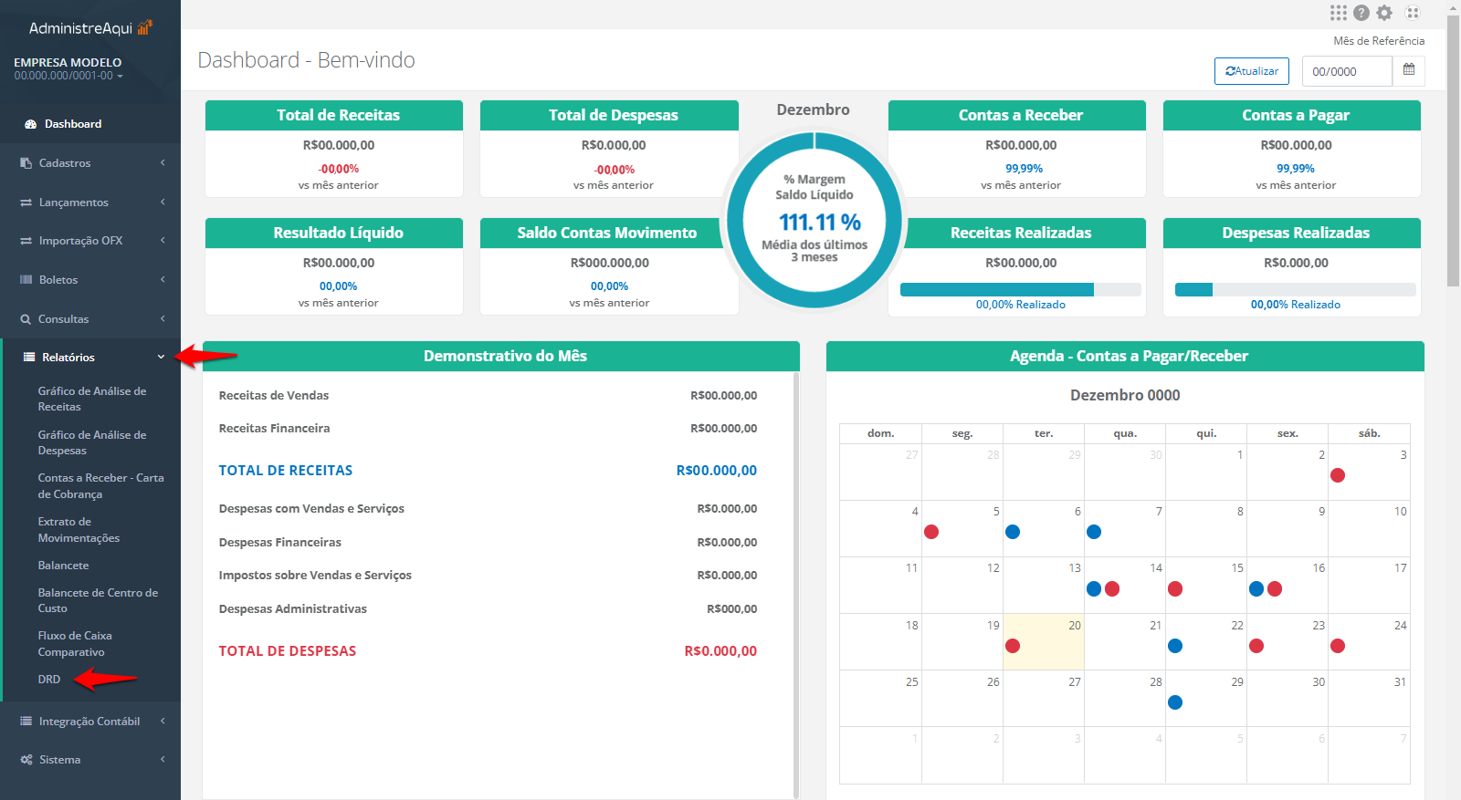The height and width of the screenshot is (800, 1461).
Task: Open the apps grid icon in the top bar
Action: (1338, 13)
